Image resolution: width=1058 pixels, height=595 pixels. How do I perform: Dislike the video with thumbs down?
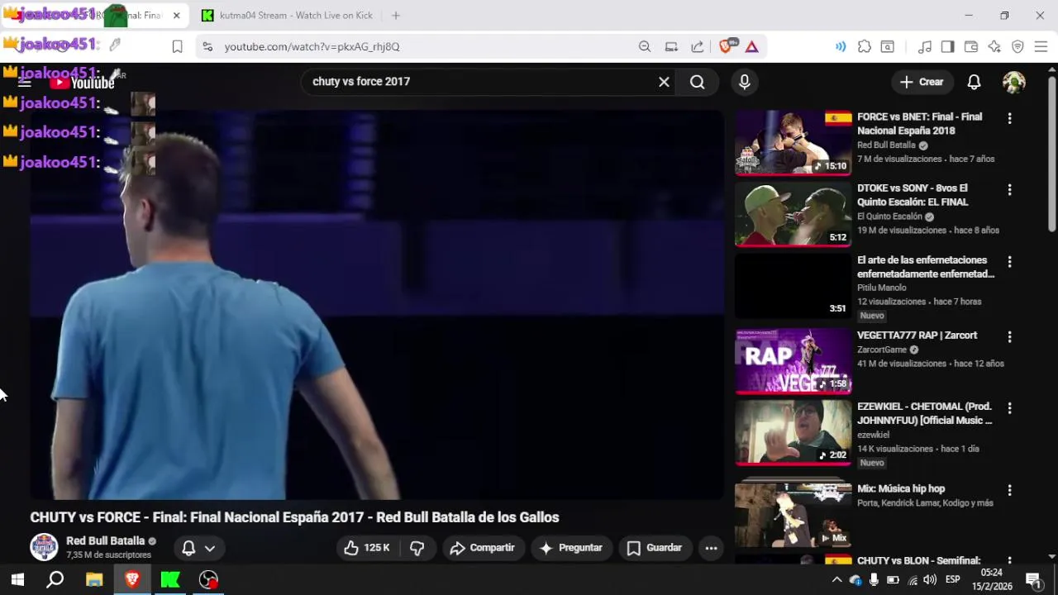coord(417,548)
